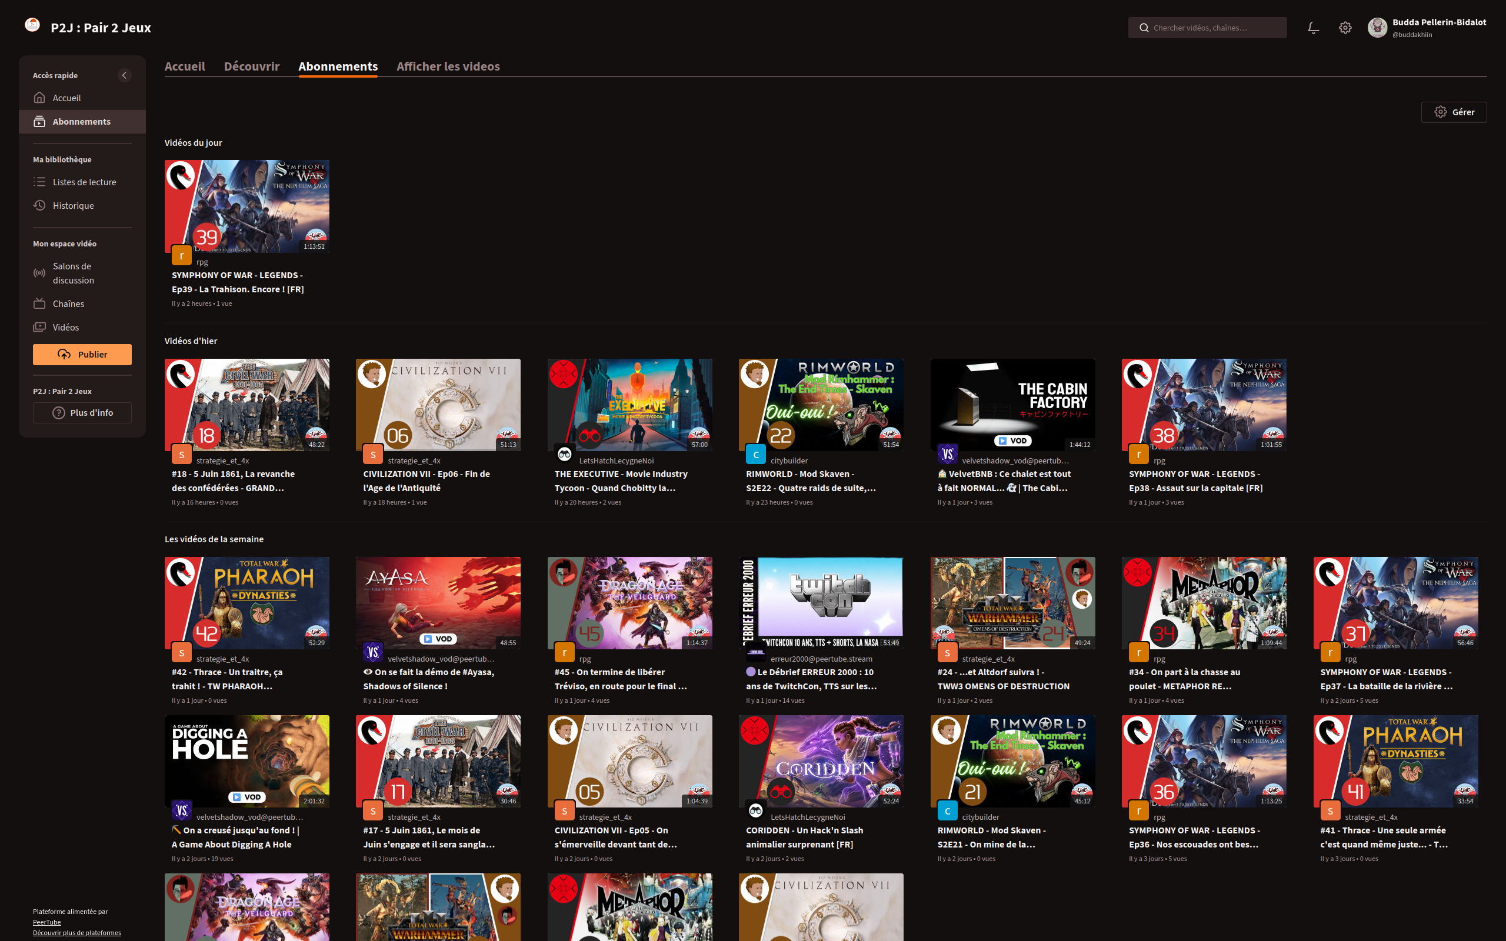Open Pharaoh Dynasties #41 thumbnail
The height and width of the screenshot is (941, 1506).
(1396, 761)
